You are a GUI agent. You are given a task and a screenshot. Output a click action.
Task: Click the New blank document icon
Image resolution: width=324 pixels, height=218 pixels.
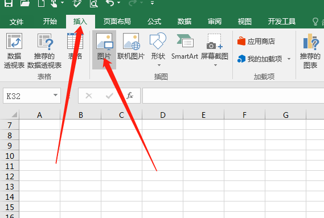pos(41,3)
